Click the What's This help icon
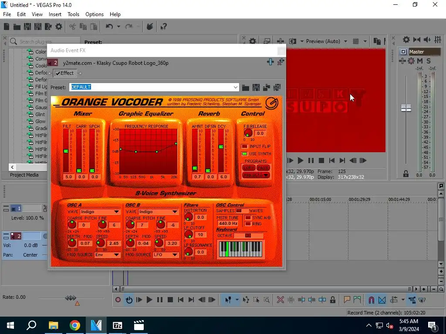The image size is (446, 334). click(x=163, y=27)
